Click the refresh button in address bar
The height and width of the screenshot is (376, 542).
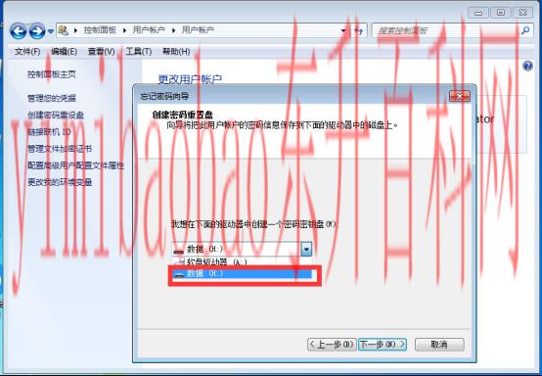[359, 30]
